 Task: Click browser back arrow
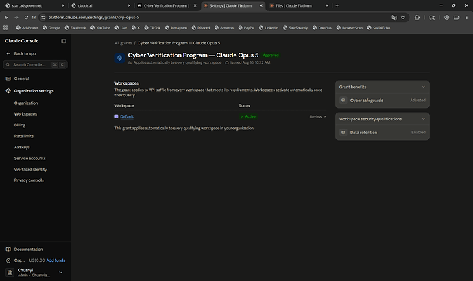6,18
